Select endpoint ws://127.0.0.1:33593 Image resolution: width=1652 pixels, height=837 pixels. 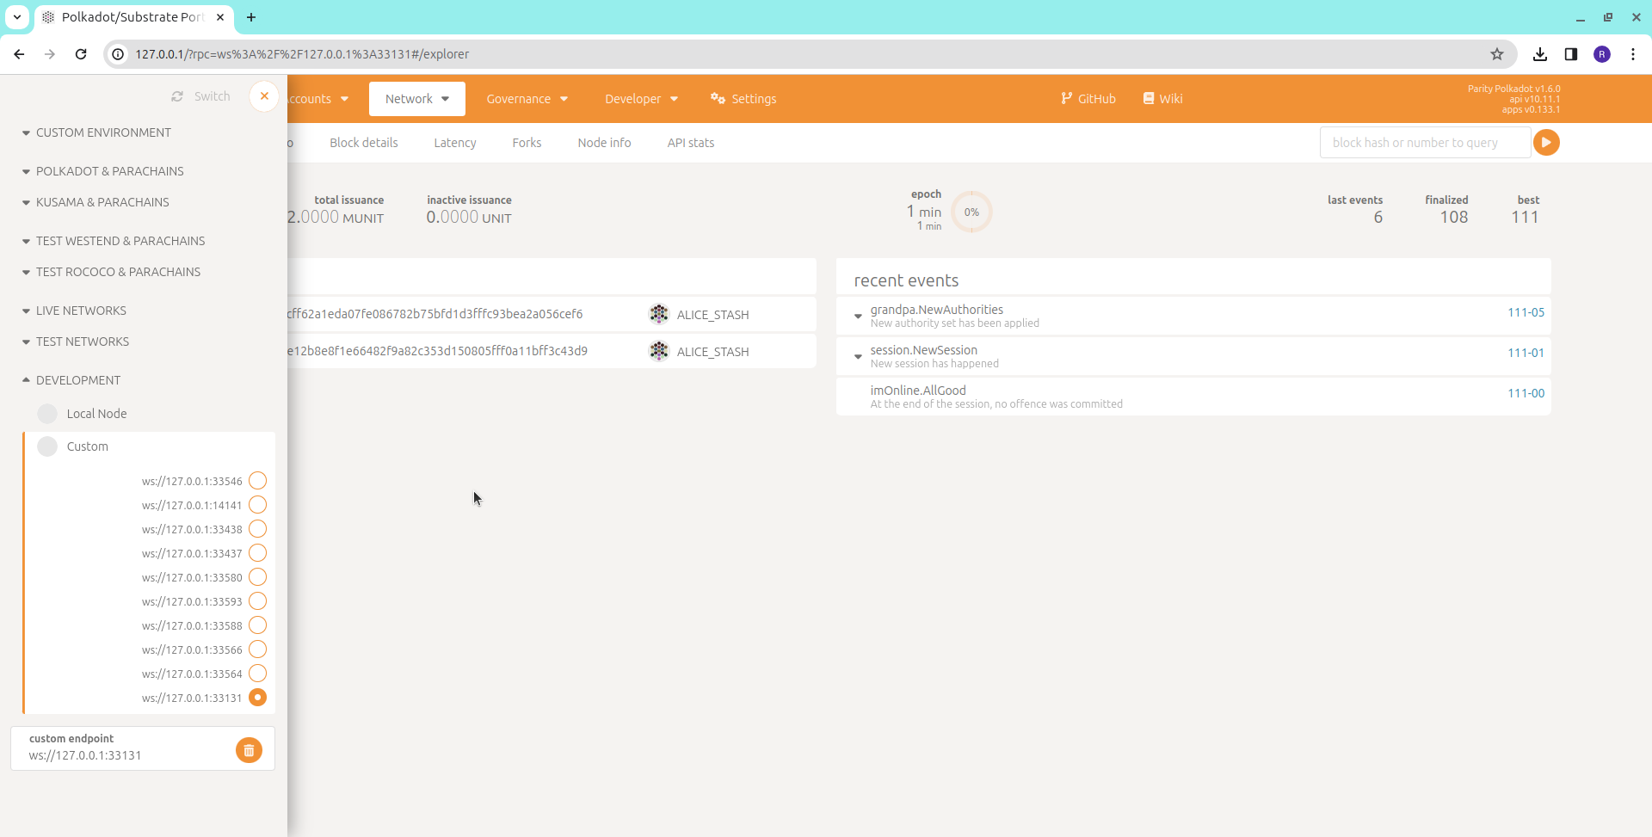(257, 601)
